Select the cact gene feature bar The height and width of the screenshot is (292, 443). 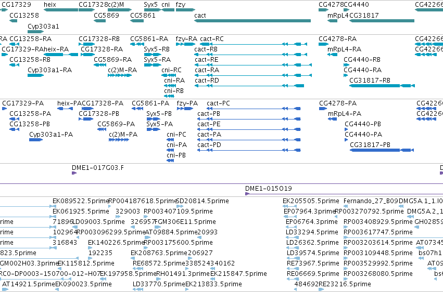(252, 21)
